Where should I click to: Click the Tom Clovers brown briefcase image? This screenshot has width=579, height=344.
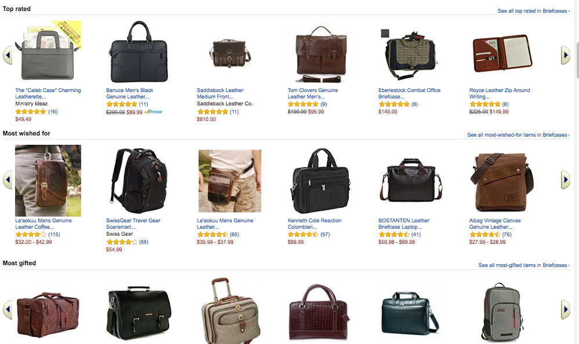pos(321,53)
